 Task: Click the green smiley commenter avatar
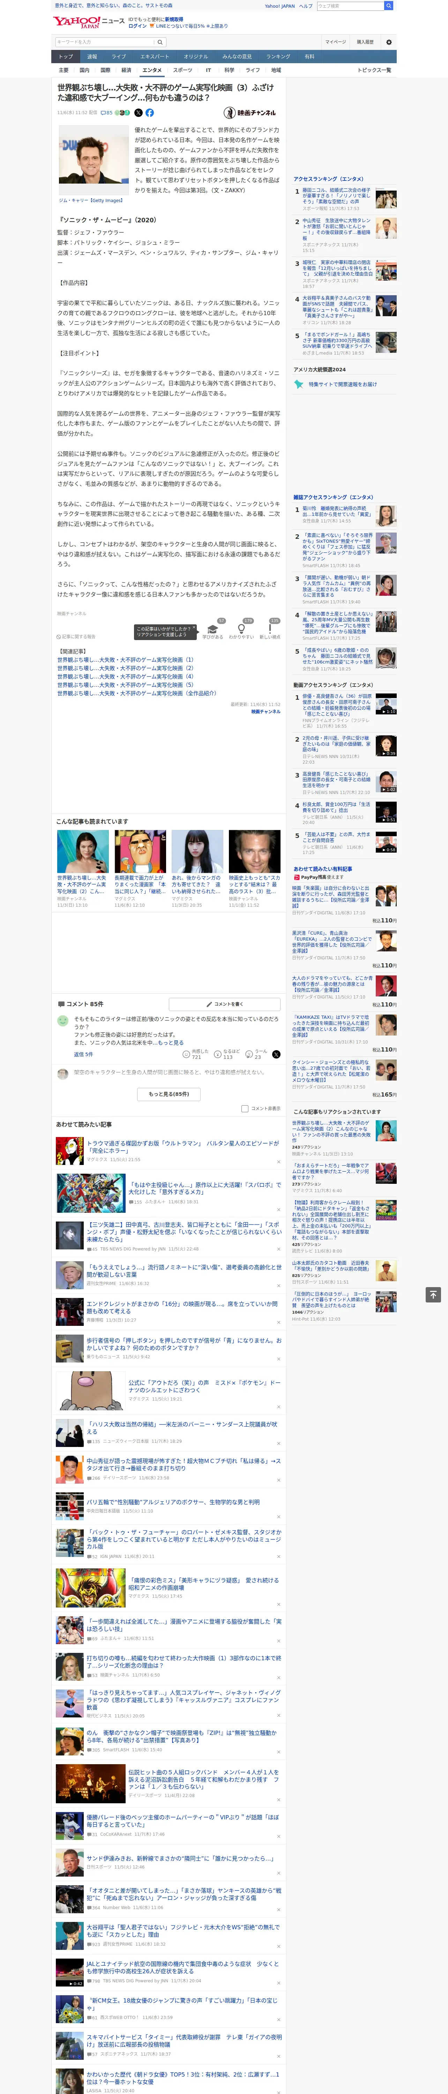(x=62, y=1020)
